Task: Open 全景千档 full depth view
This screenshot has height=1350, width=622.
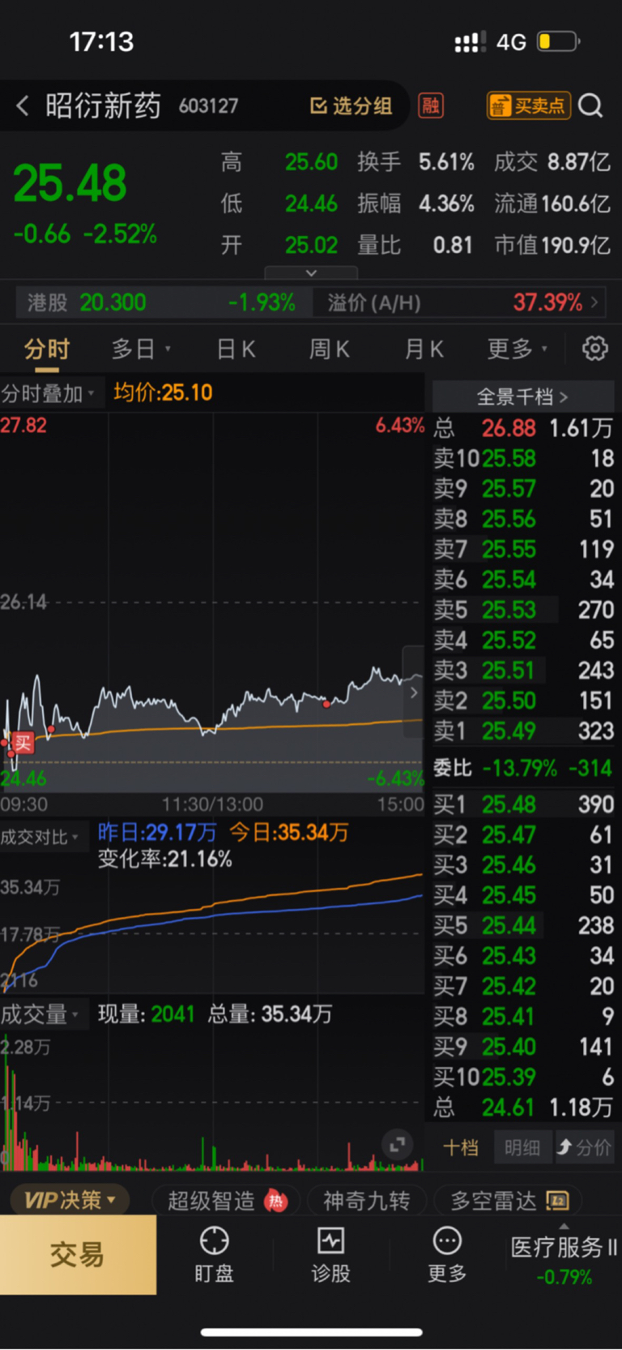Action: [x=522, y=396]
